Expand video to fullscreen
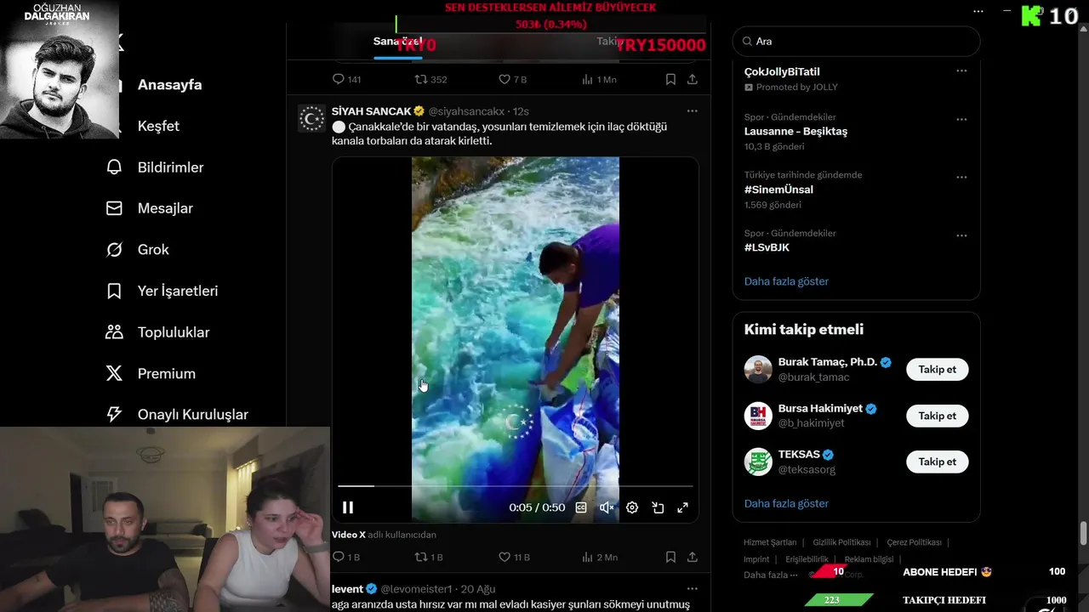1089x612 pixels. [682, 507]
